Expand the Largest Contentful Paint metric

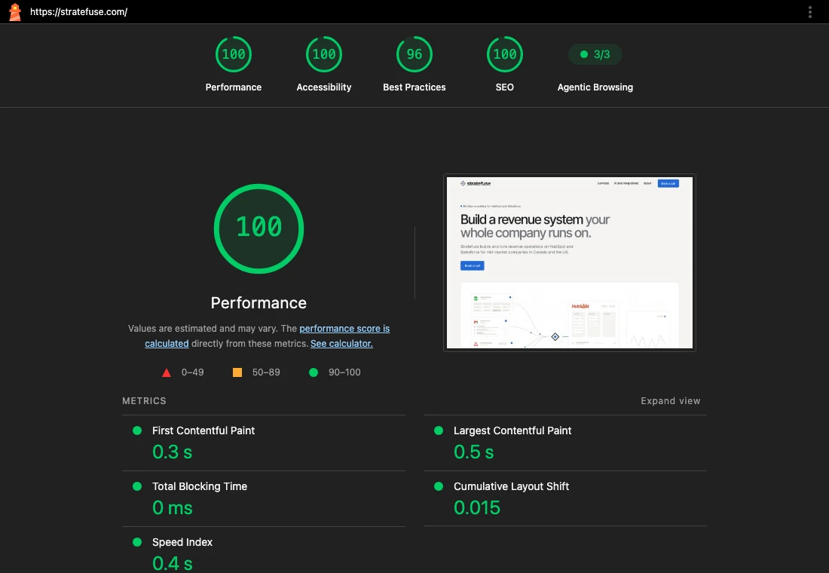click(564, 443)
